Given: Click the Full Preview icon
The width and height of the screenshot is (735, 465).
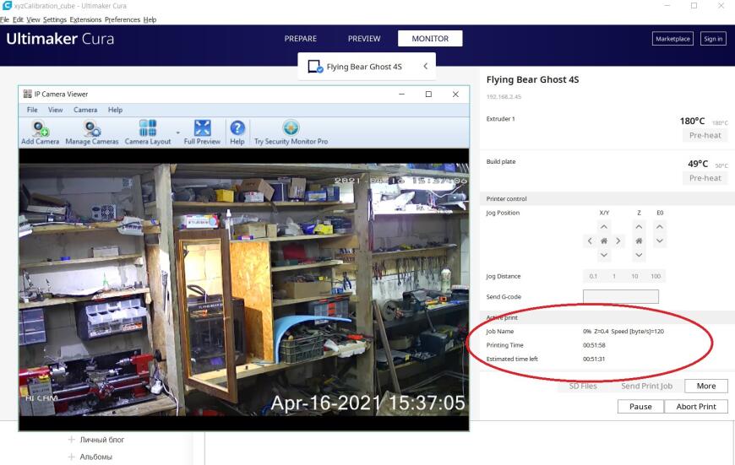Looking at the screenshot, I should [x=202, y=132].
